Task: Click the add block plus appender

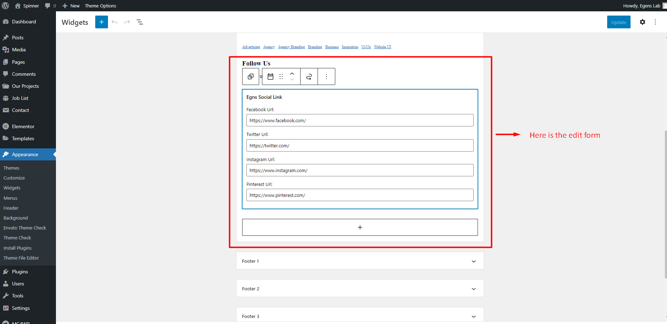Action: tap(360, 227)
